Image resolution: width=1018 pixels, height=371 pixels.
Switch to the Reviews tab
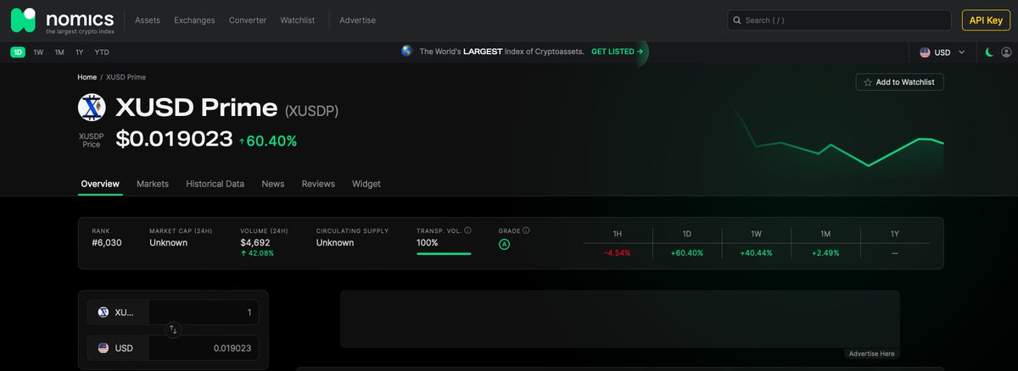318,184
